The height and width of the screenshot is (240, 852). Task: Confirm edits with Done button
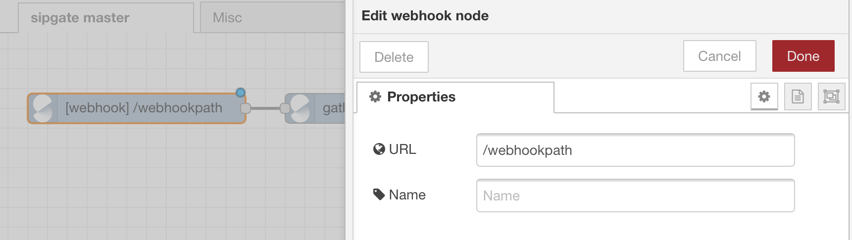803,56
